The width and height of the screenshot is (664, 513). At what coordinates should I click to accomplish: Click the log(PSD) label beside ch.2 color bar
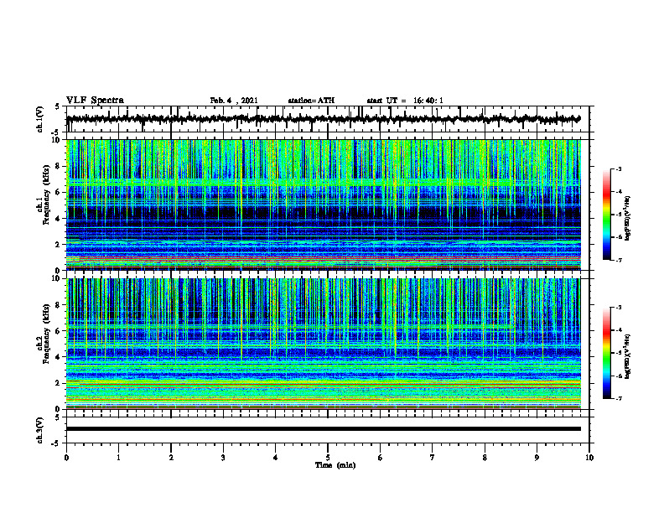[628, 356]
